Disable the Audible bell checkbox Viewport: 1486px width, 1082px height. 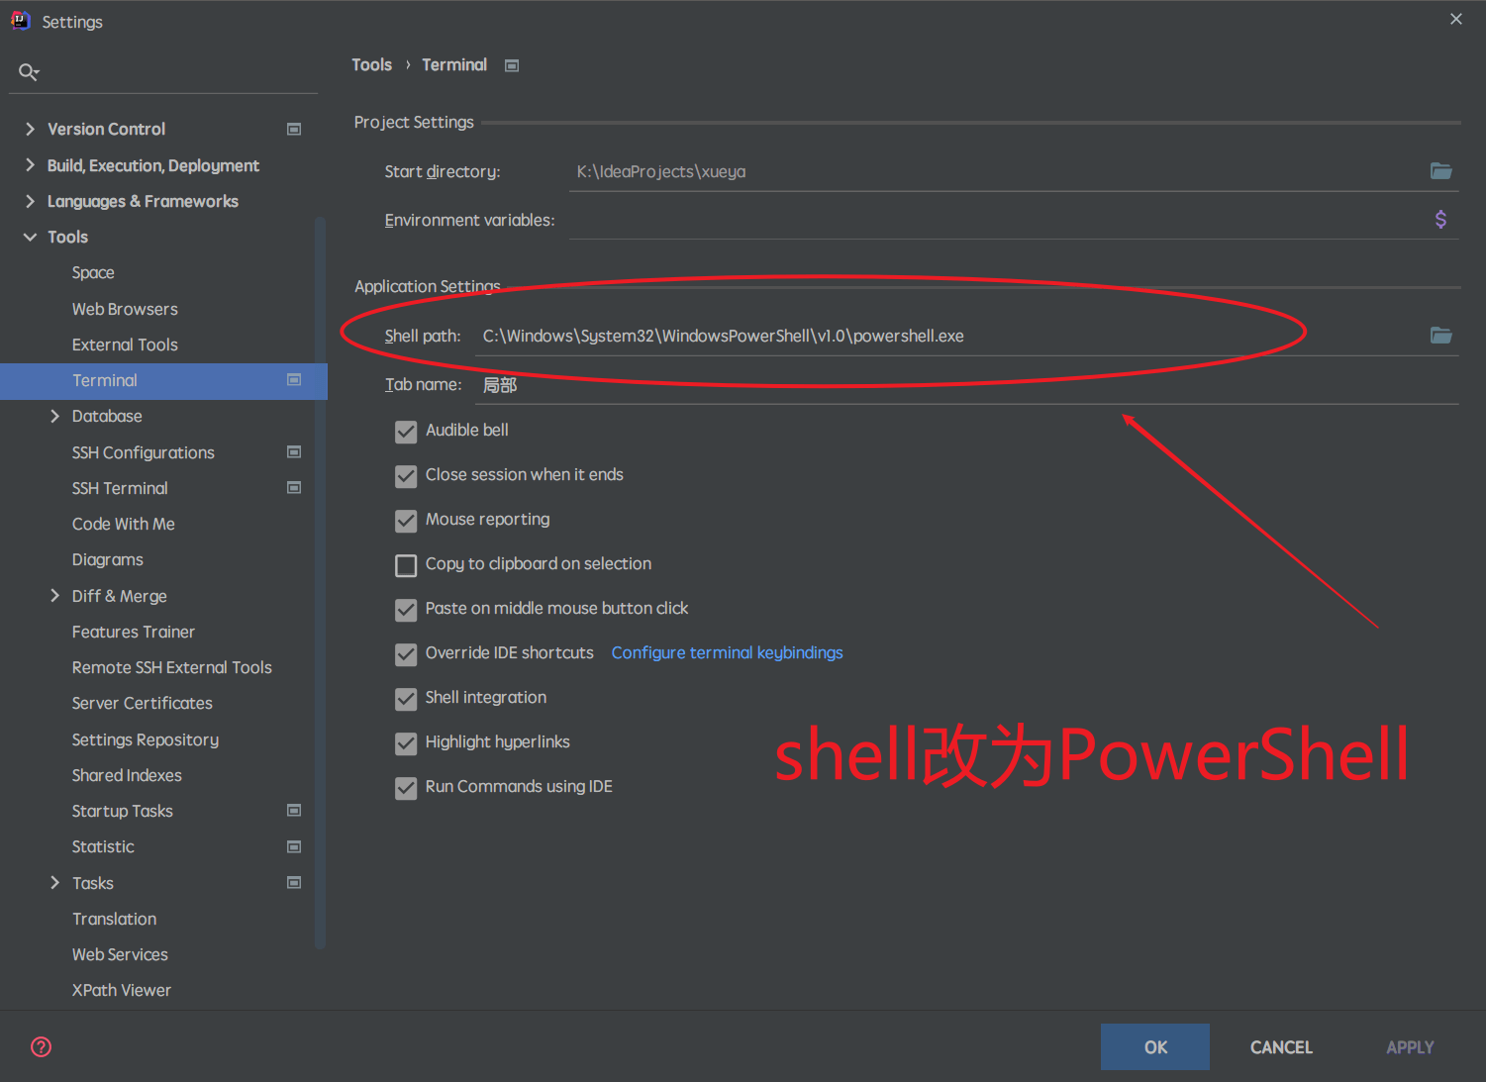406,432
